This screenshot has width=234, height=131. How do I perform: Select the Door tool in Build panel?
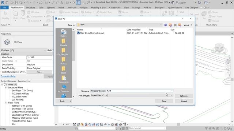(23, 15)
